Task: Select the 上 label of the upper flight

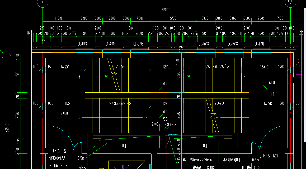Action: (79, 77)
